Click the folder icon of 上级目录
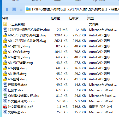119x117 pixels. 5,24
